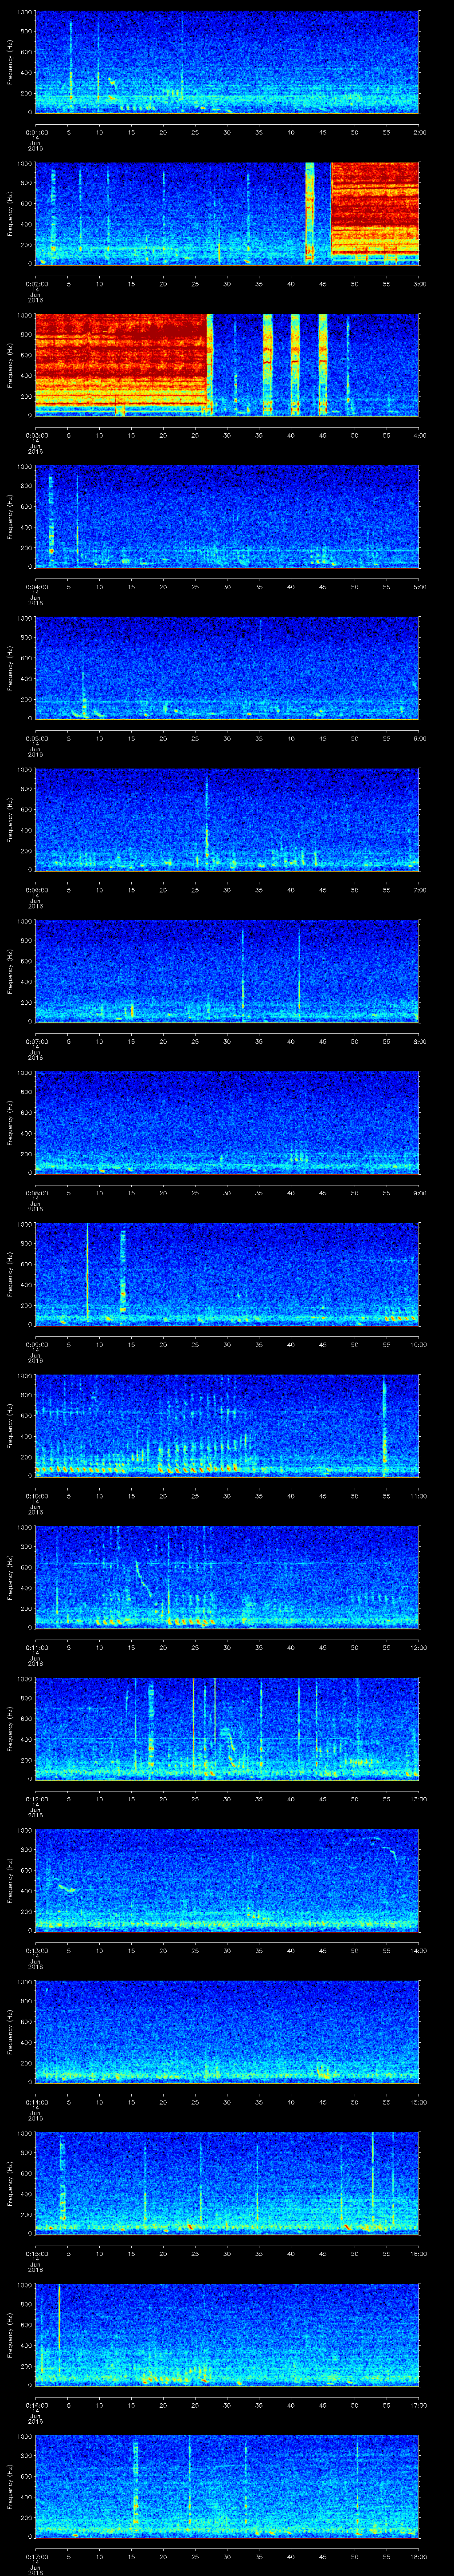
Task: Click the '0:12:00' start time label
Action: point(36,1799)
